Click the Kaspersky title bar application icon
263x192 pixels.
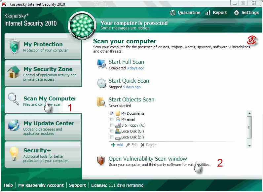[x=4, y=4]
